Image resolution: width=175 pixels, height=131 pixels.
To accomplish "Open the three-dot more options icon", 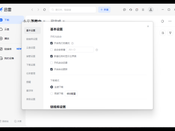I will point(170,21).
